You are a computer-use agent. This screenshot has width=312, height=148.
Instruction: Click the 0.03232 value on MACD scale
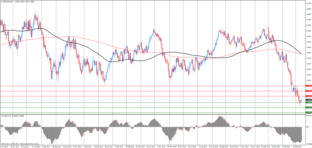(309, 116)
